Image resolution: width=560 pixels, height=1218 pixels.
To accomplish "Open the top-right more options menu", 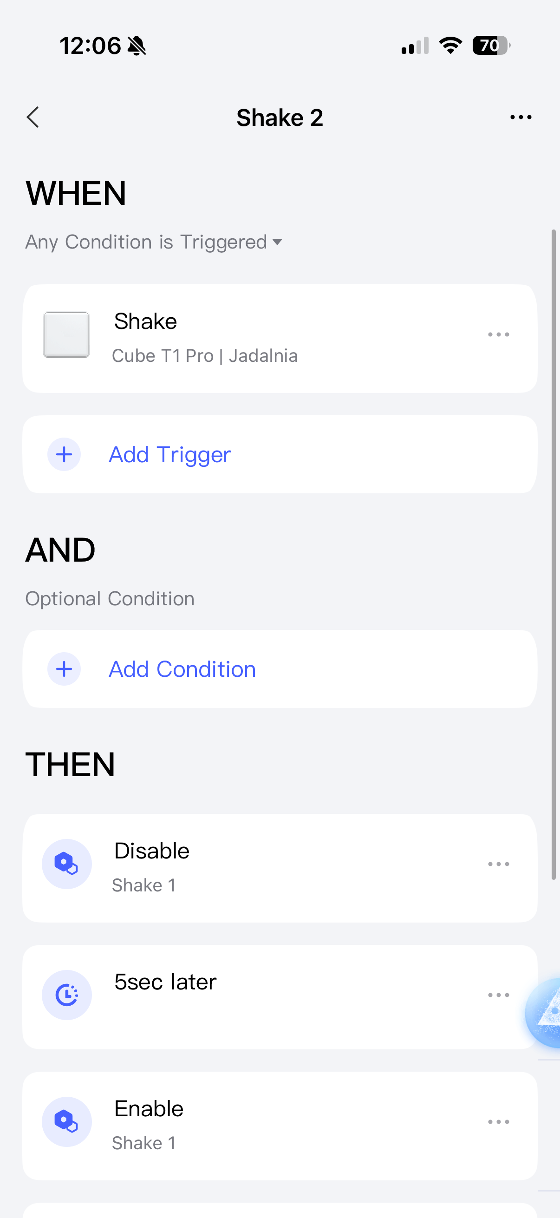I will tap(521, 117).
